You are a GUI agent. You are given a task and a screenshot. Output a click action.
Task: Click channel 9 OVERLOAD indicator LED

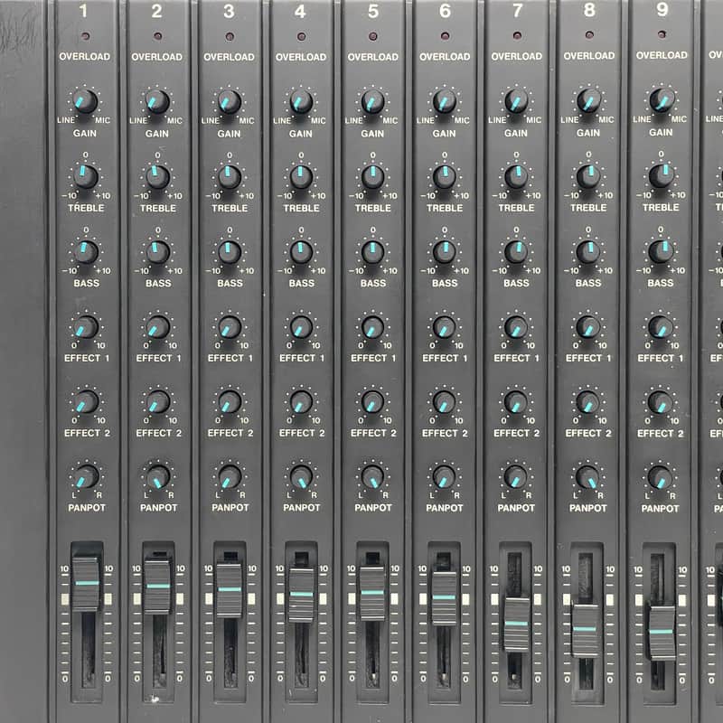click(662, 34)
